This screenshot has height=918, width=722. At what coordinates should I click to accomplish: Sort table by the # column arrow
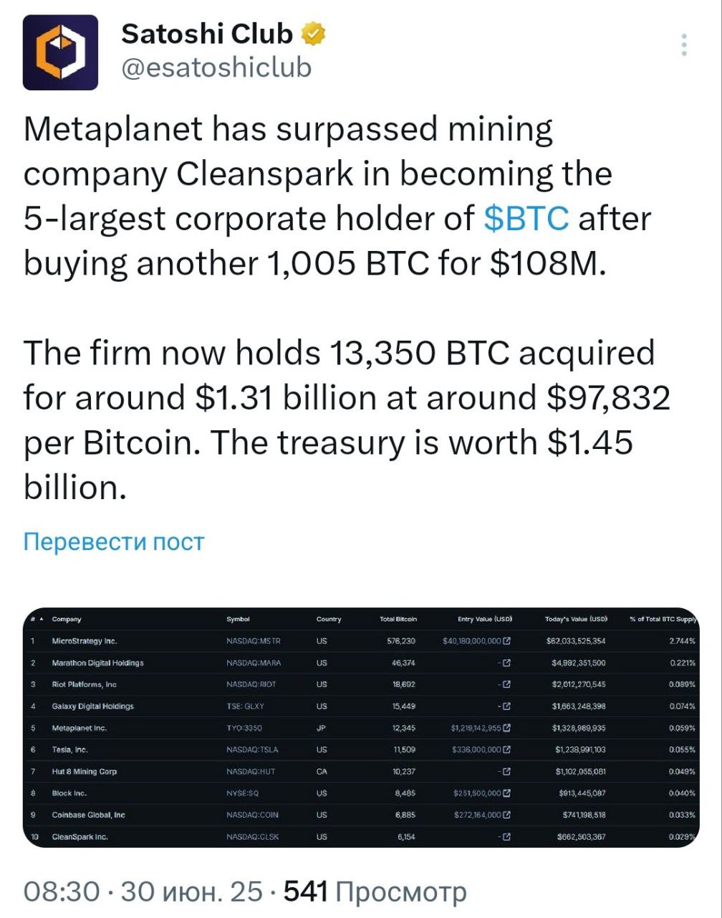(x=41, y=619)
